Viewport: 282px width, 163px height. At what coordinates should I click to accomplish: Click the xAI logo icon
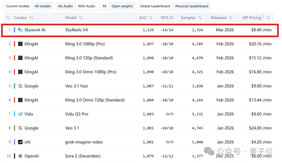[x=20, y=142]
